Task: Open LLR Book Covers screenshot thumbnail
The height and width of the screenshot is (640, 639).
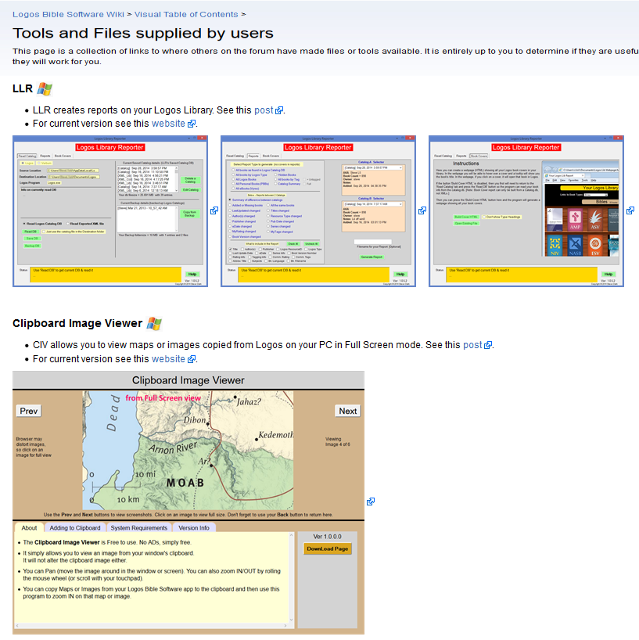Action: tap(526, 211)
